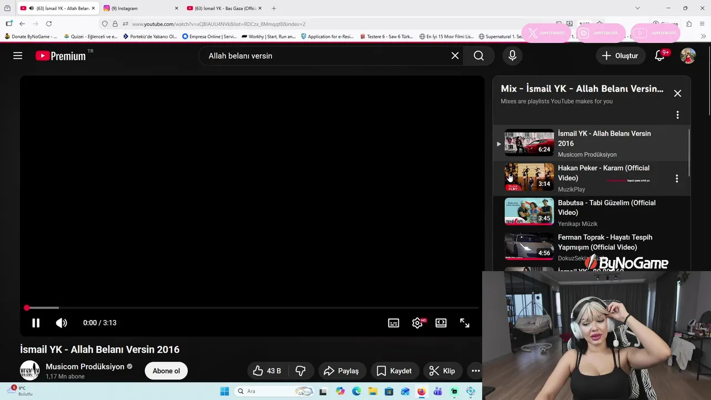Go back with the browser back arrow
The image size is (711, 400).
pos(22,24)
